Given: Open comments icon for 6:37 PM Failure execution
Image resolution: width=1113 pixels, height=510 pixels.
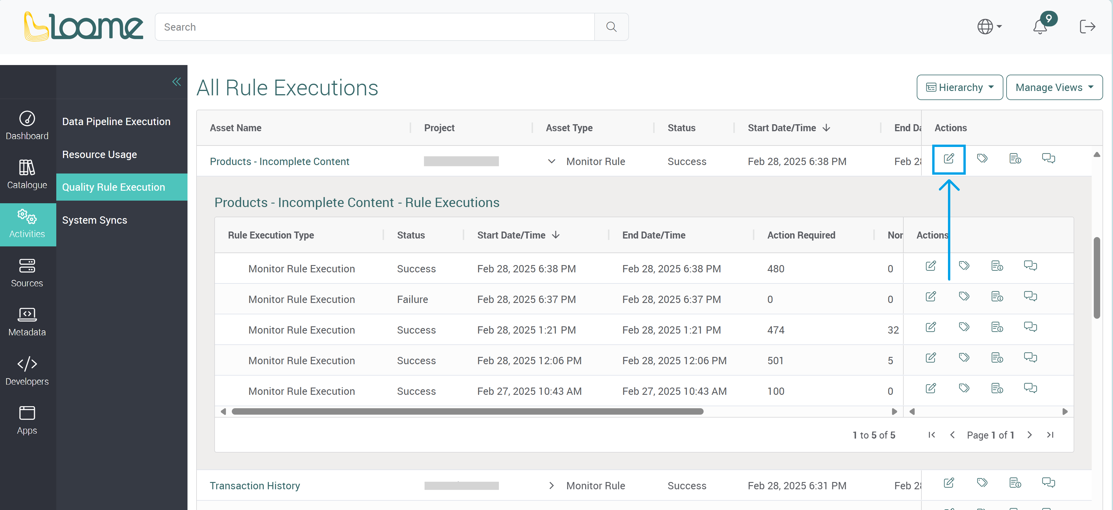Looking at the screenshot, I should (x=1030, y=297).
